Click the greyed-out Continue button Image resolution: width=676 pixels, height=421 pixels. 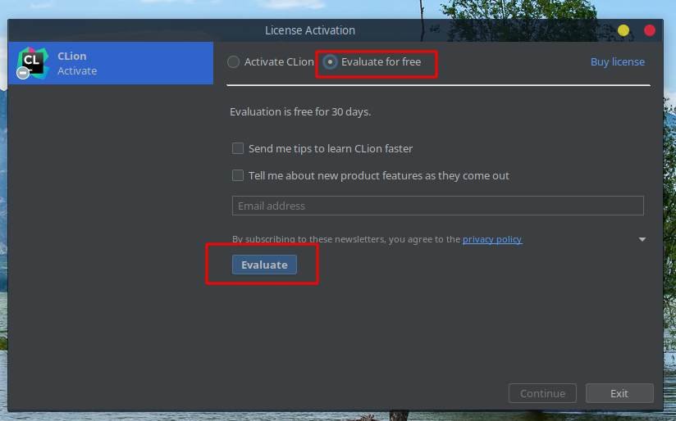coord(542,393)
